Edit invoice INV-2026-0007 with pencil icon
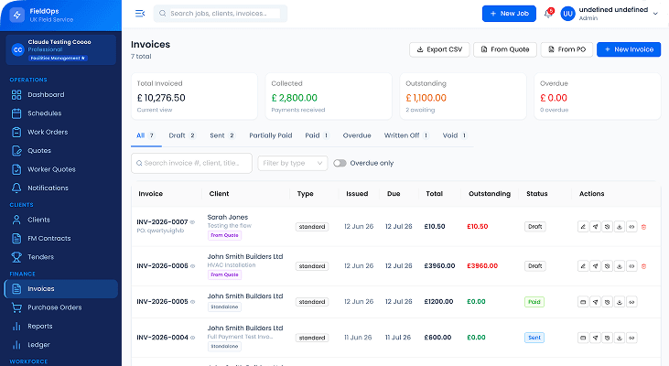 click(583, 227)
